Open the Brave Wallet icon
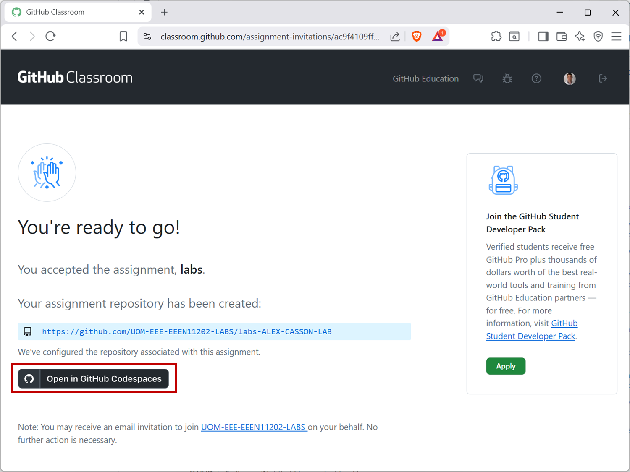630x472 pixels. (x=562, y=37)
